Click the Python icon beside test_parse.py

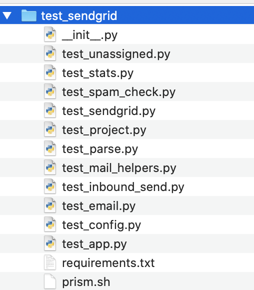50,148
